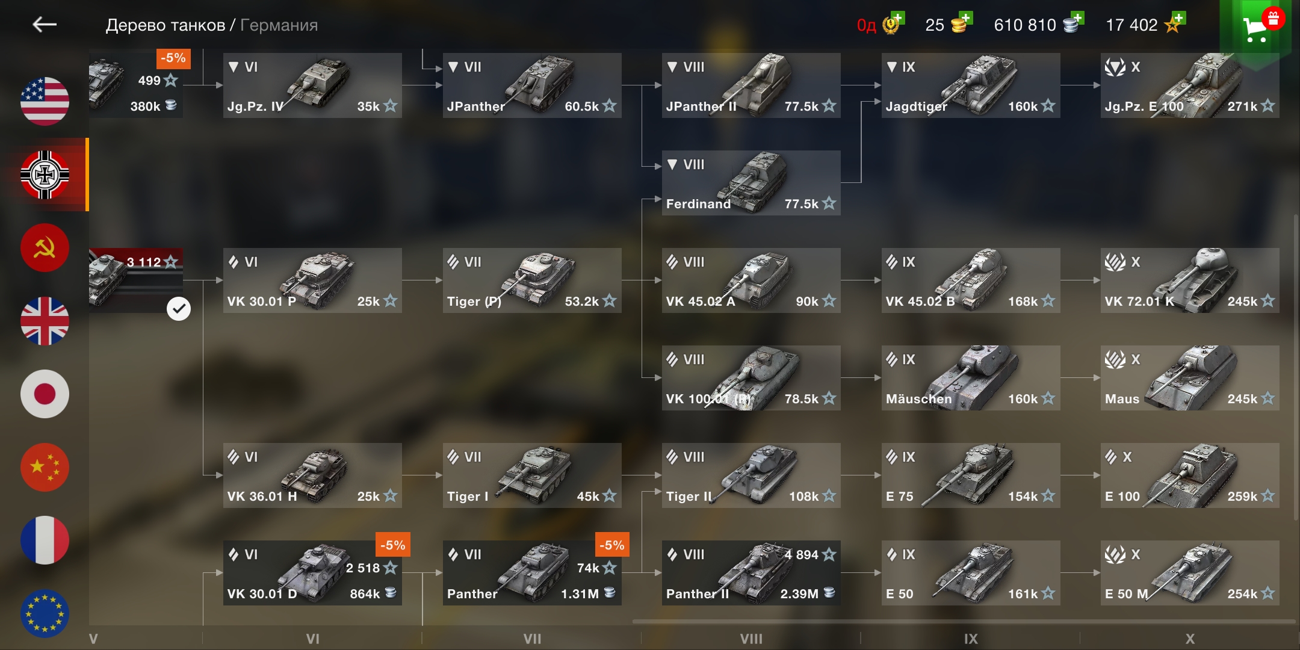The image size is (1300, 650).
Task: Open the shop cart icon
Action: pos(1255,28)
